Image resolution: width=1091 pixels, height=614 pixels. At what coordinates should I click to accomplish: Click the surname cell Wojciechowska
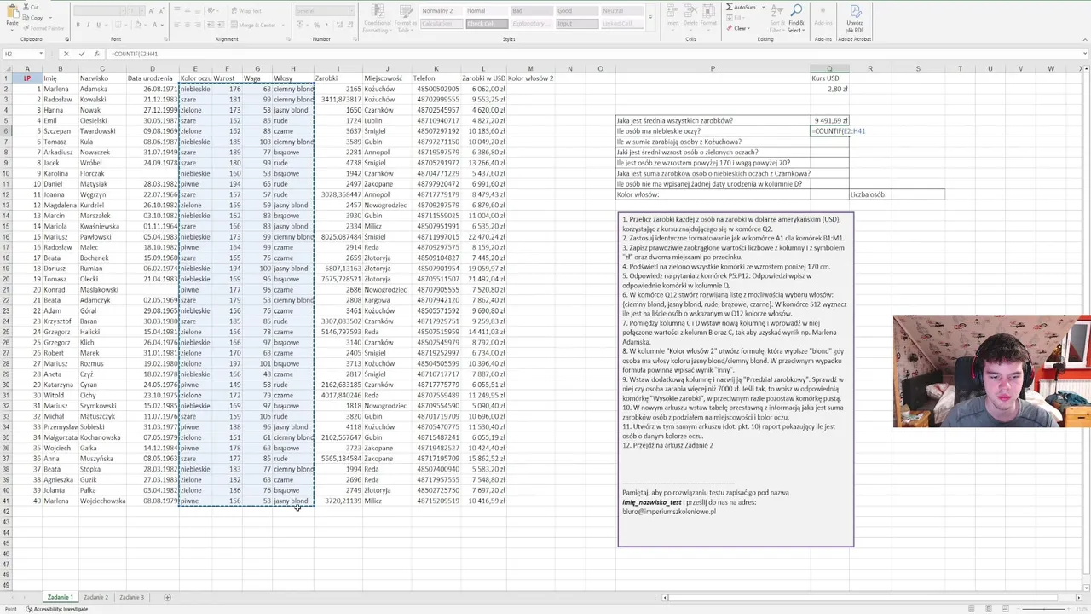click(102, 501)
